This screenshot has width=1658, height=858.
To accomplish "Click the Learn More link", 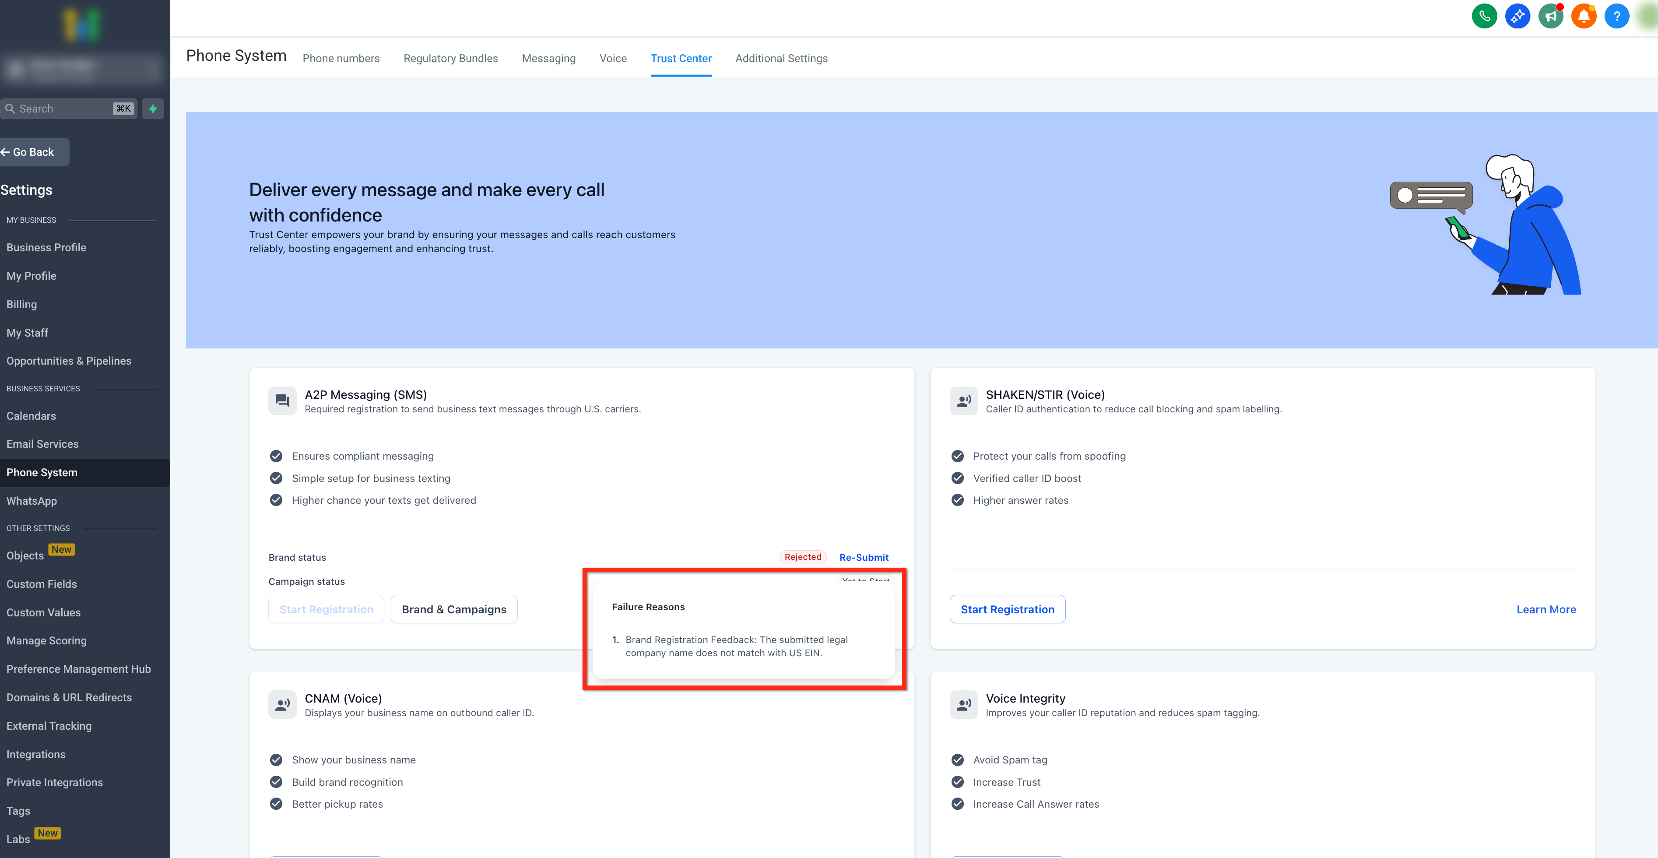I will point(1546,609).
